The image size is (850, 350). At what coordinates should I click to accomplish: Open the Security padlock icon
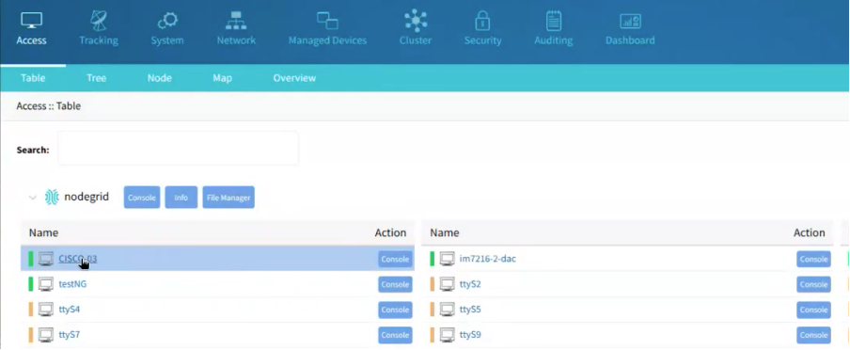(482, 21)
